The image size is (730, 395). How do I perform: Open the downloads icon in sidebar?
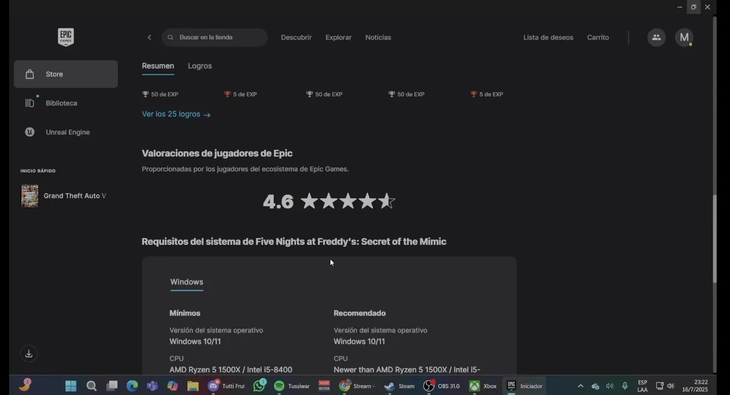pyautogui.click(x=29, y=354)
